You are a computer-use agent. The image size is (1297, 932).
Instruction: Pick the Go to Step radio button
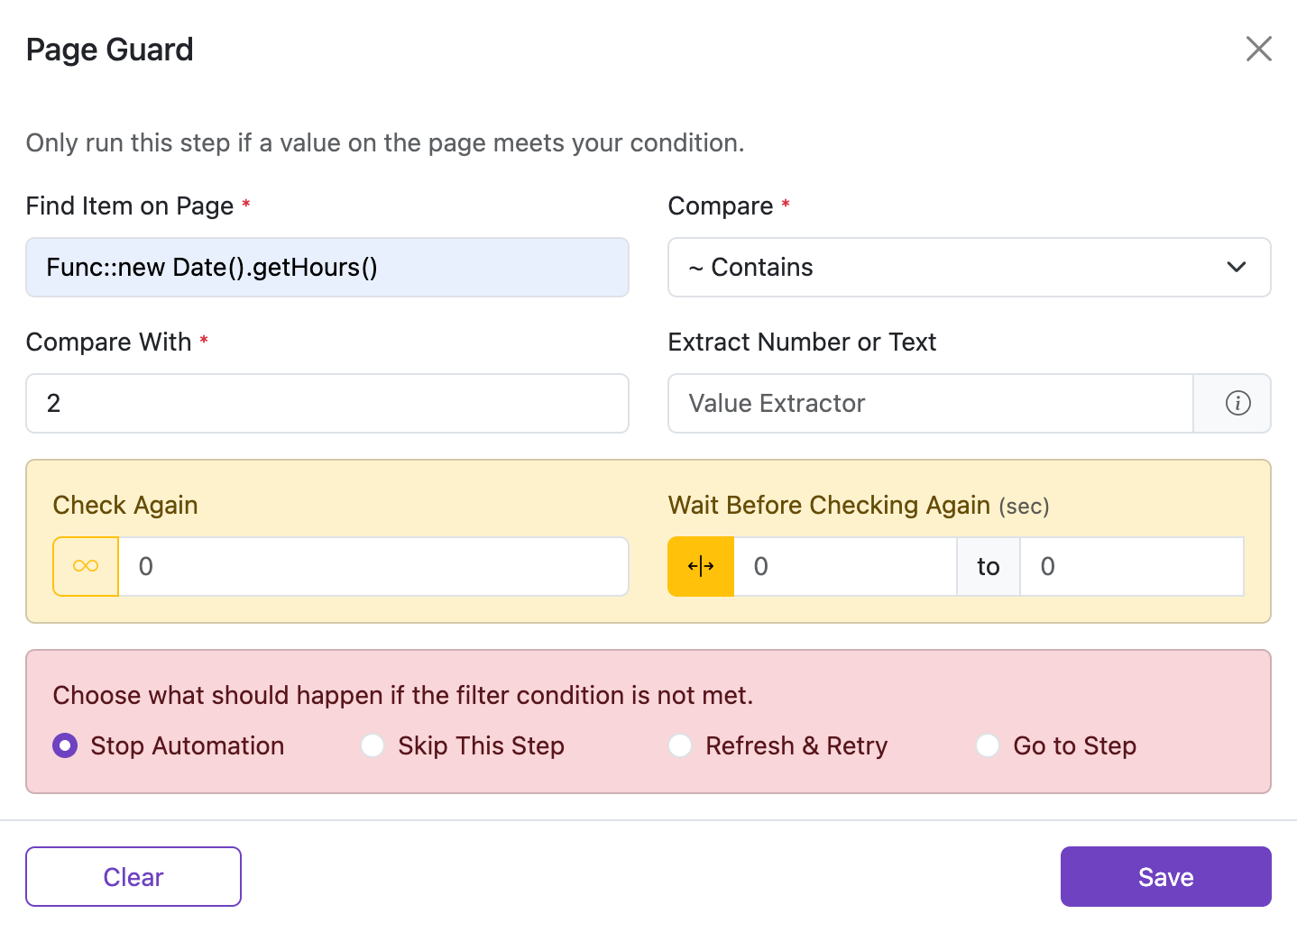click(988, 745)
